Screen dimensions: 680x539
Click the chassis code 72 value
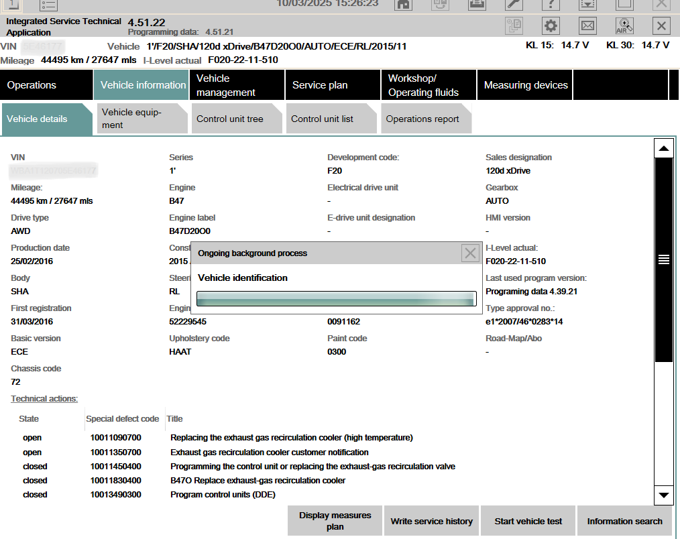tap(15, 382)
